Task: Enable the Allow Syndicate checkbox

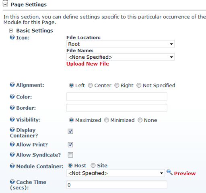Action: (x=70, y=155)
